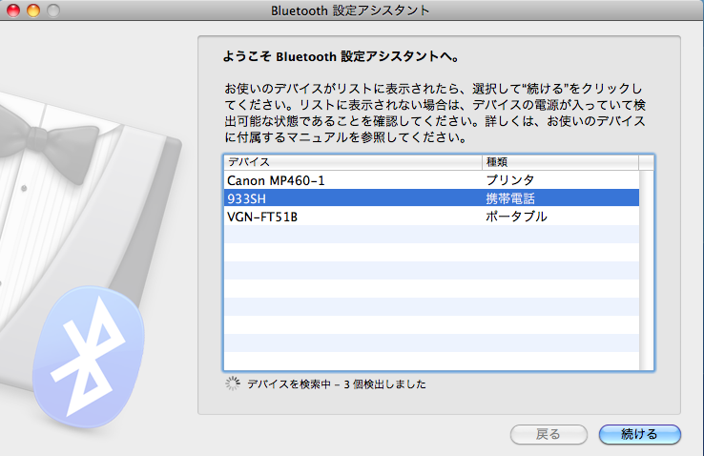Select the 933SH device row

[431, 197]
